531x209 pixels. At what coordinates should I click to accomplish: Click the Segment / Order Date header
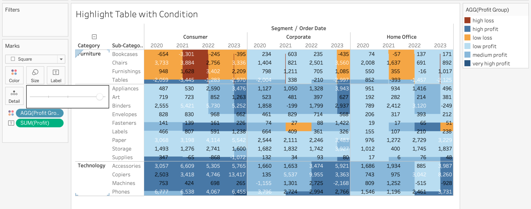(298, 28)
